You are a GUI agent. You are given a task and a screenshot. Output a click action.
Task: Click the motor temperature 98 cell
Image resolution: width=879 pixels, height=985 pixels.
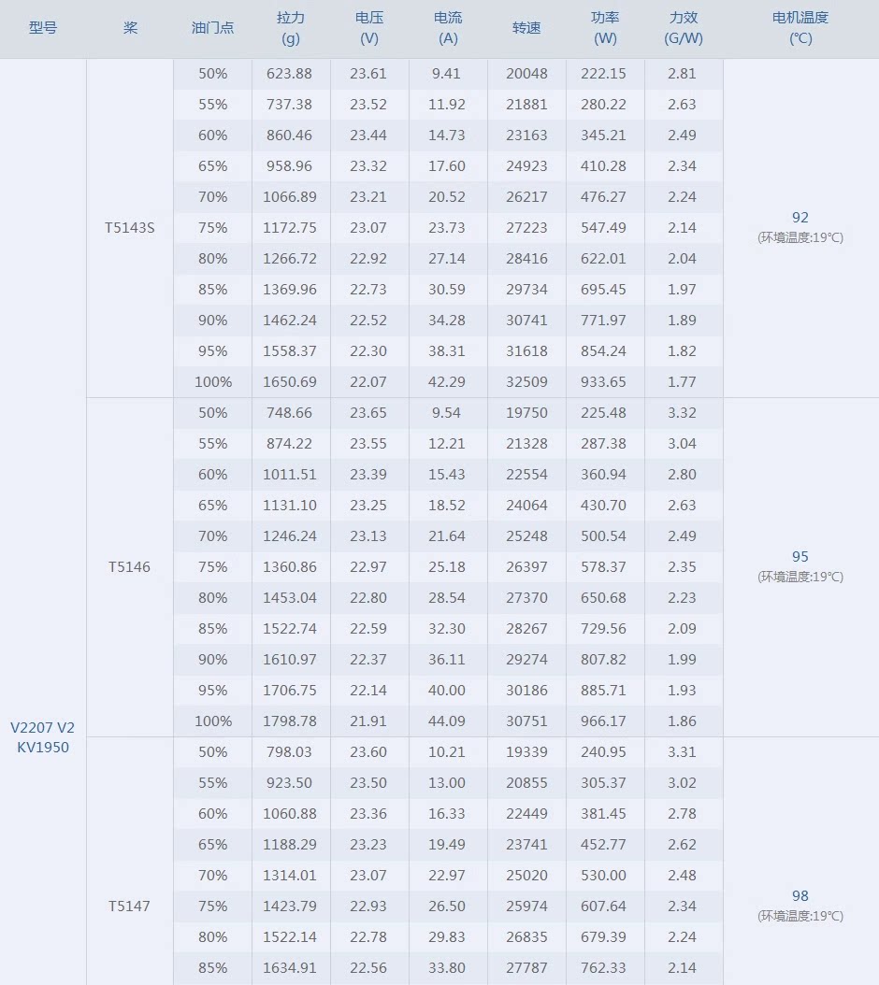coord(800,896)
